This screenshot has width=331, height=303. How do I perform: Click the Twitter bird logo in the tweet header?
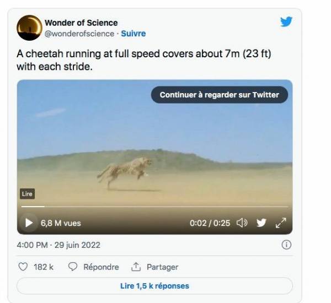coord(286,22)
